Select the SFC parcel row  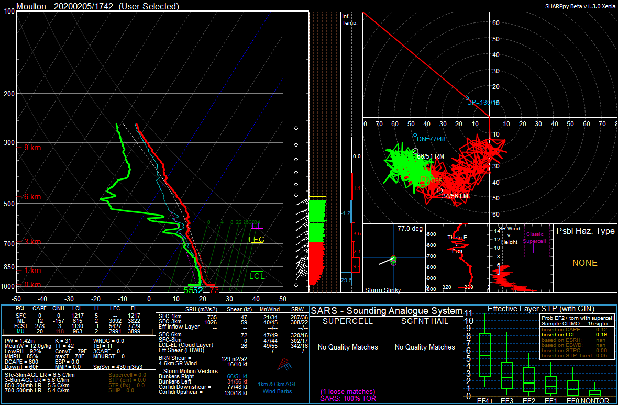[78, 316]
